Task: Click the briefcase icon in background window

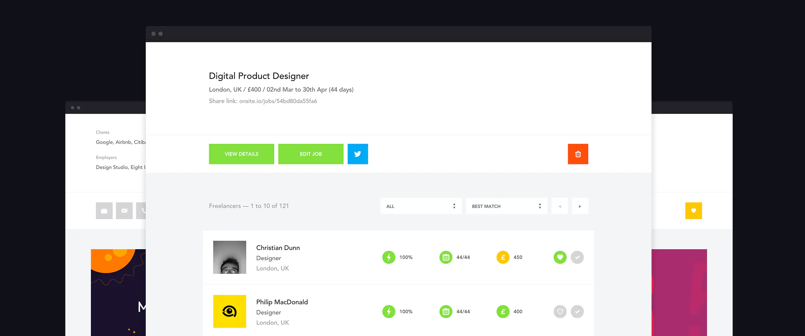Action: pyautogui.click(x=104, y=211)
